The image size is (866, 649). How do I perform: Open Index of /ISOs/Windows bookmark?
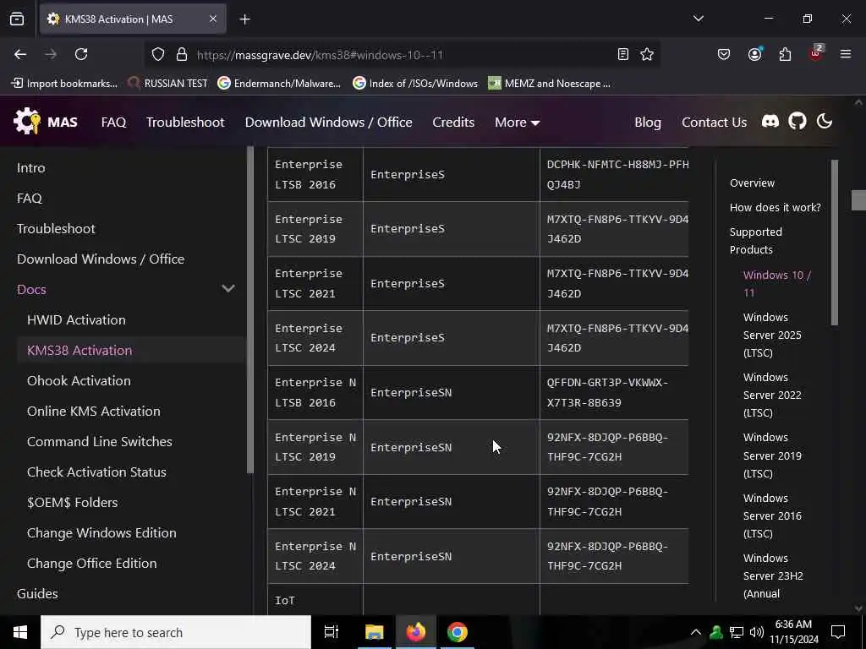click(415, 84)
